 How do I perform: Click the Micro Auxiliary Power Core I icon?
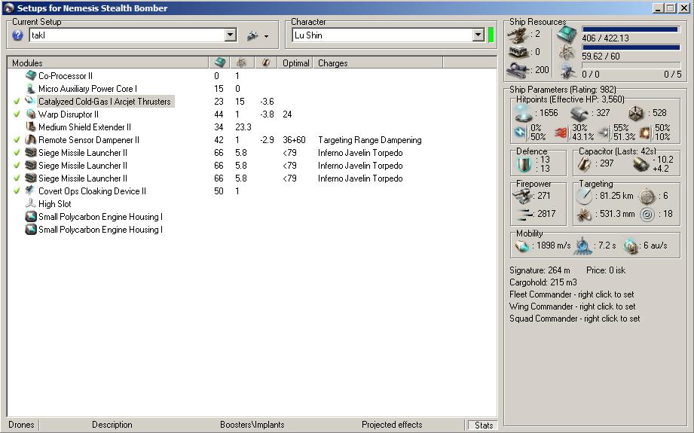(31, 88)
